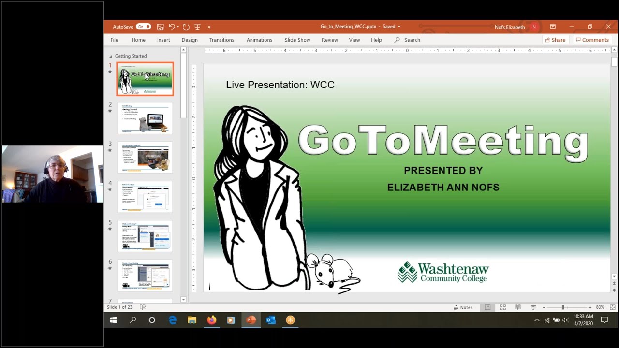Click the zoom in plus button
This screenshot has width=619, height=348.
click(590, 307)
